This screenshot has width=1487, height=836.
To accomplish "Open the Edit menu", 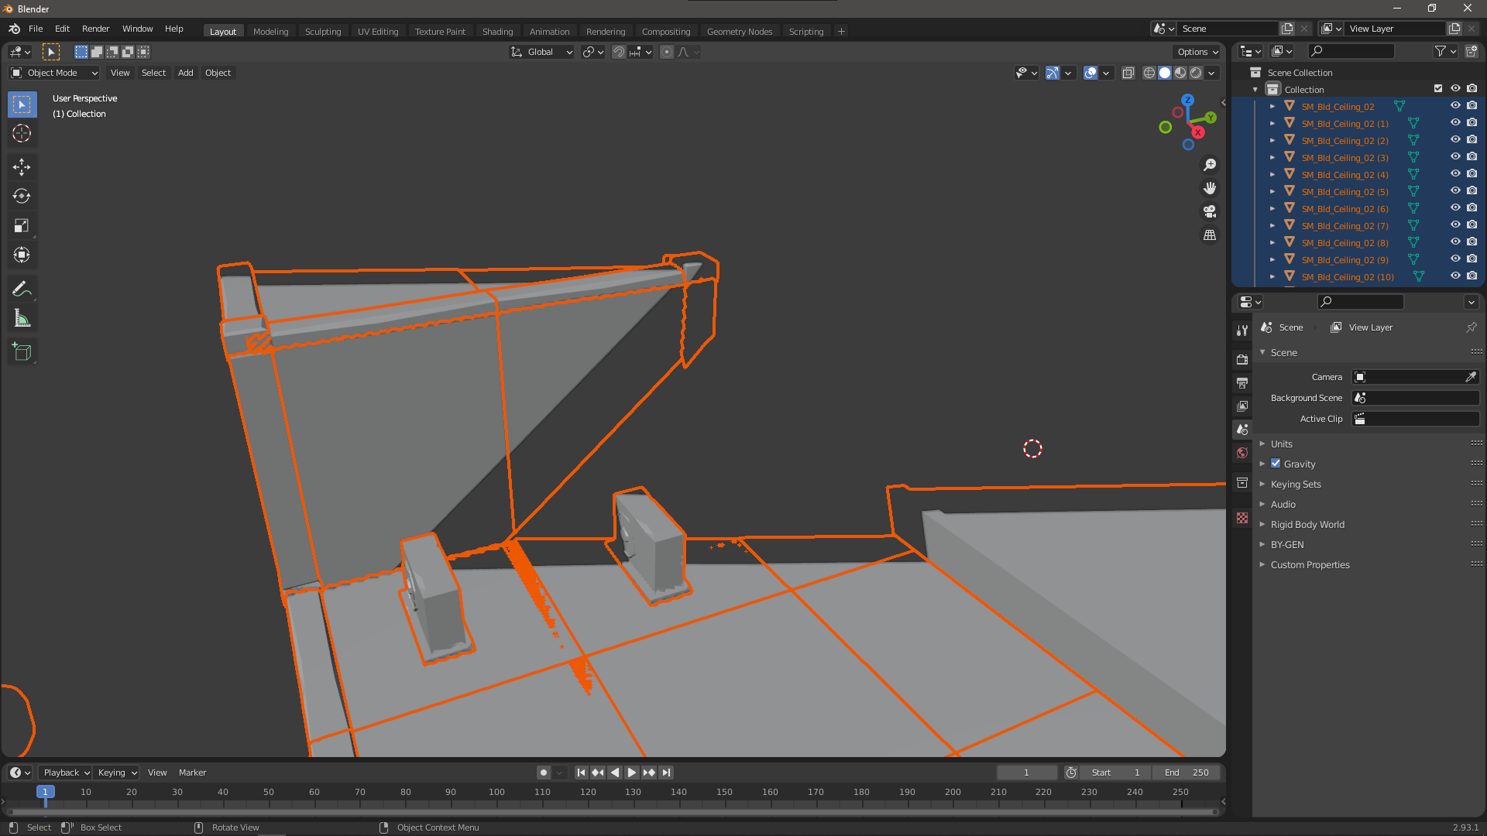I will coord(62,29).
